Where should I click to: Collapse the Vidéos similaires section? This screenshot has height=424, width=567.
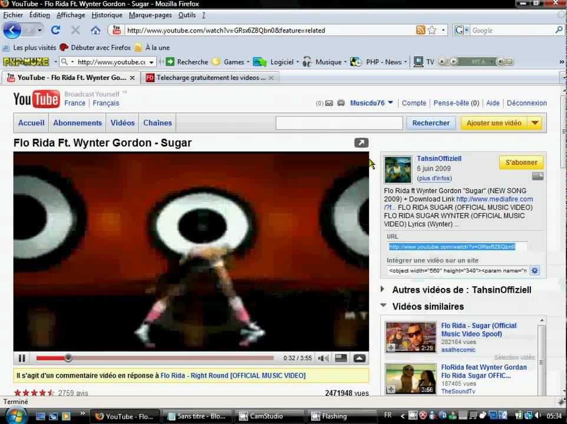383,306
